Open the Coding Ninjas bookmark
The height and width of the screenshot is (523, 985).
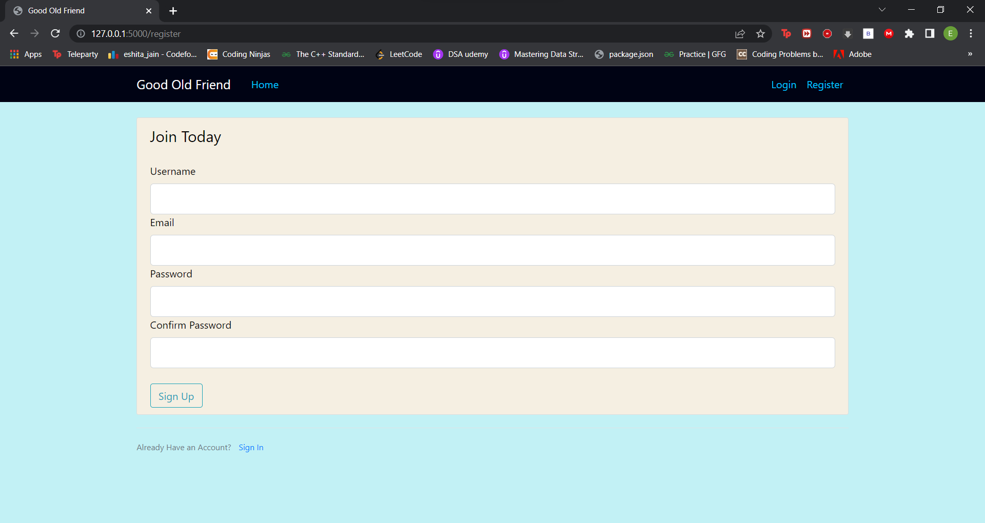pos(239,54)
